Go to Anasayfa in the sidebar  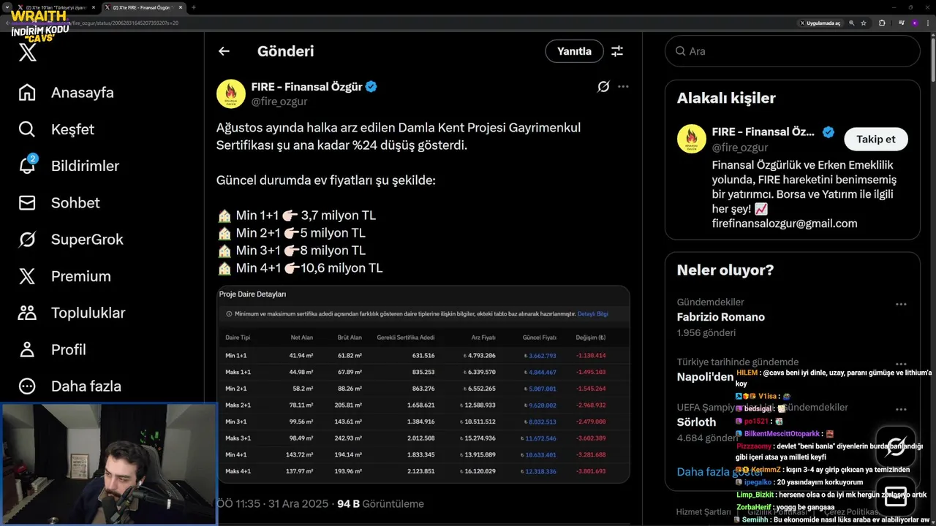(x=66, y=93)
